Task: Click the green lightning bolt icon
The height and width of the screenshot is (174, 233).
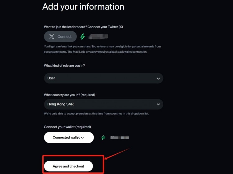Action: [83, 37]
